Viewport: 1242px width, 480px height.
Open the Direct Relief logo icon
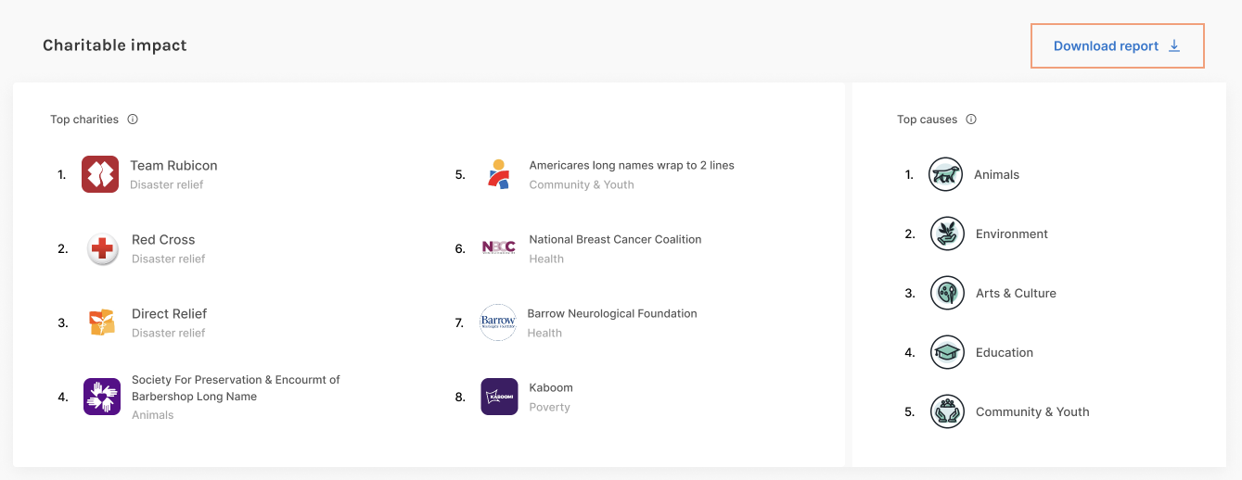[102, 322]
